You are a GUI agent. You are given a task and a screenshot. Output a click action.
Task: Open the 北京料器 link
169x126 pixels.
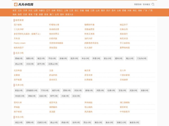pyautogui.click(x=18, y=71)
